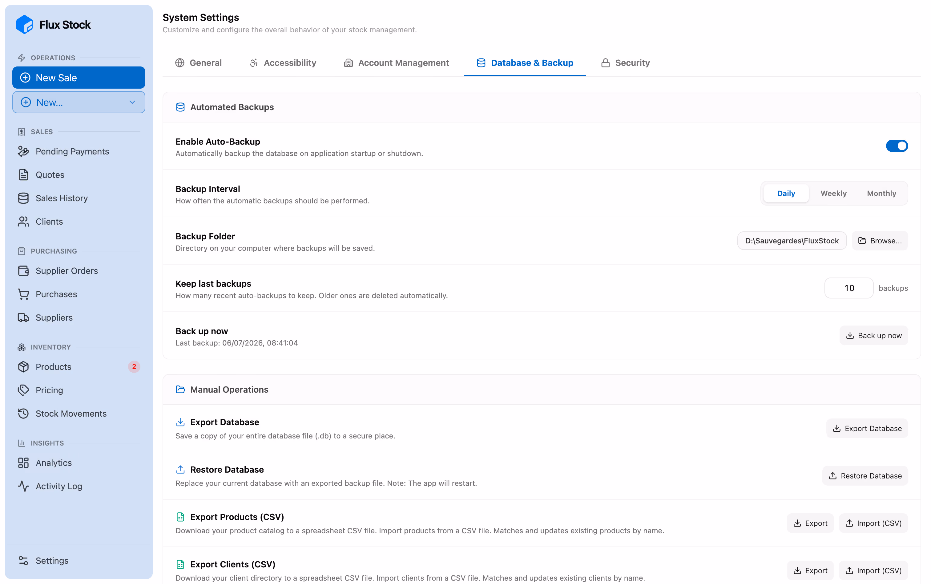Click the Export Database button

click(867, 428)
